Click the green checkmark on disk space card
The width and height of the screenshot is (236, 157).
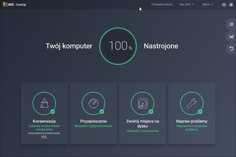pyautogui.click(x=151, y=111)
